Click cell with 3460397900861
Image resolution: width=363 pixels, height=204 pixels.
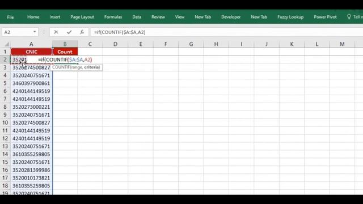point(31,83)
